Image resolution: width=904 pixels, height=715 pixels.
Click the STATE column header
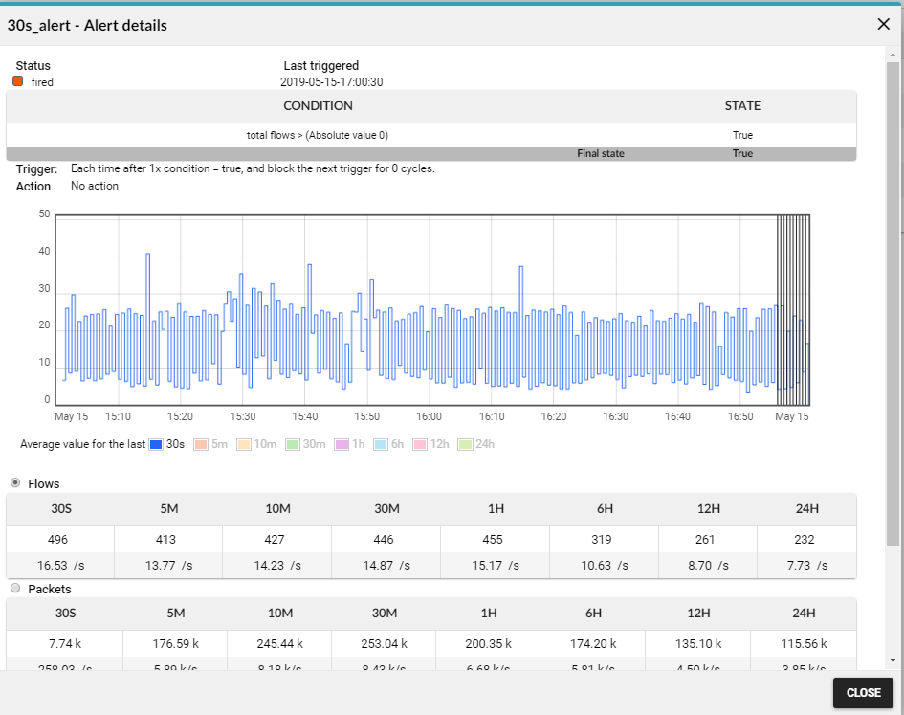point(742,106)
